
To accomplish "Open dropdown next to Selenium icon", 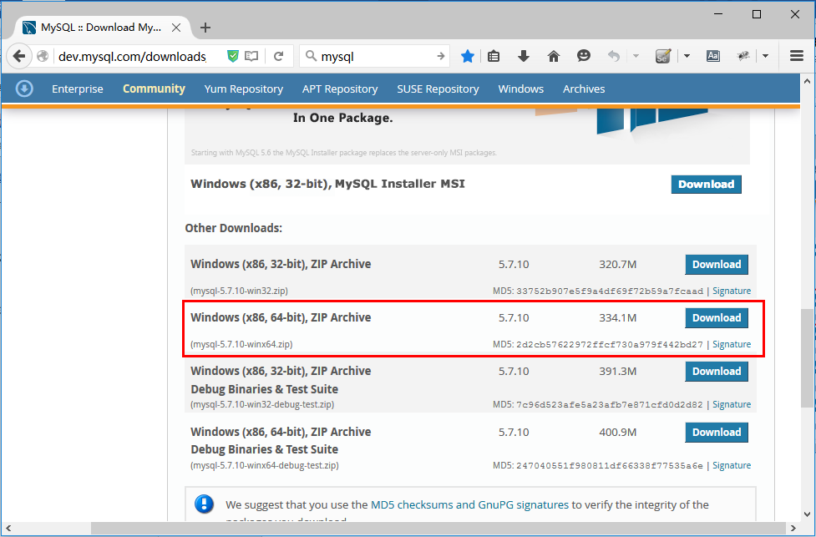I will (687, 56).
